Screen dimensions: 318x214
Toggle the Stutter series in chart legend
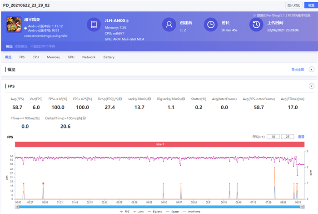(172, 212)
